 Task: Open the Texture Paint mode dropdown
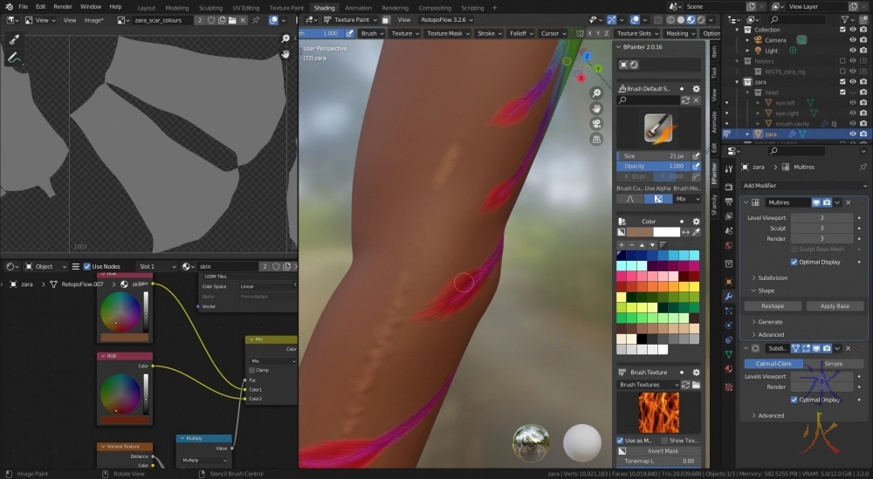[346, 19]
